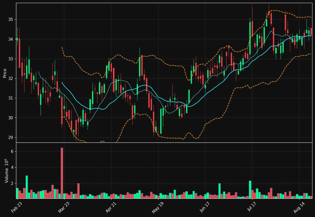This screenshot has height=217, width=315.
Task: Select the 33 price tick label
Action: [x=11, y=59]
